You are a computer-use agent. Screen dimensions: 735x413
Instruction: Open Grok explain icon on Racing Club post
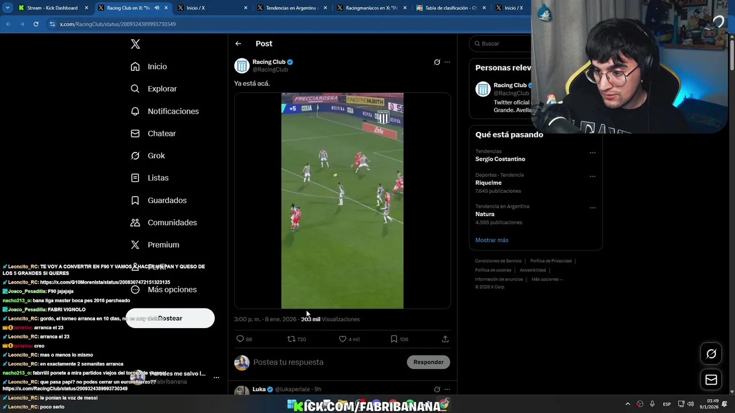click(x=437, y=62)
